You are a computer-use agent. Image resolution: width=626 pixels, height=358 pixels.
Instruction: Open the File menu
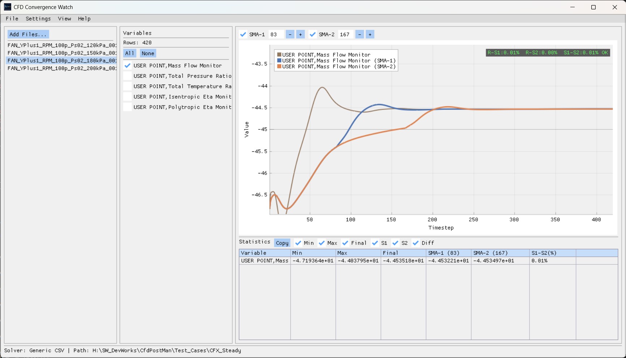point(12,18)
